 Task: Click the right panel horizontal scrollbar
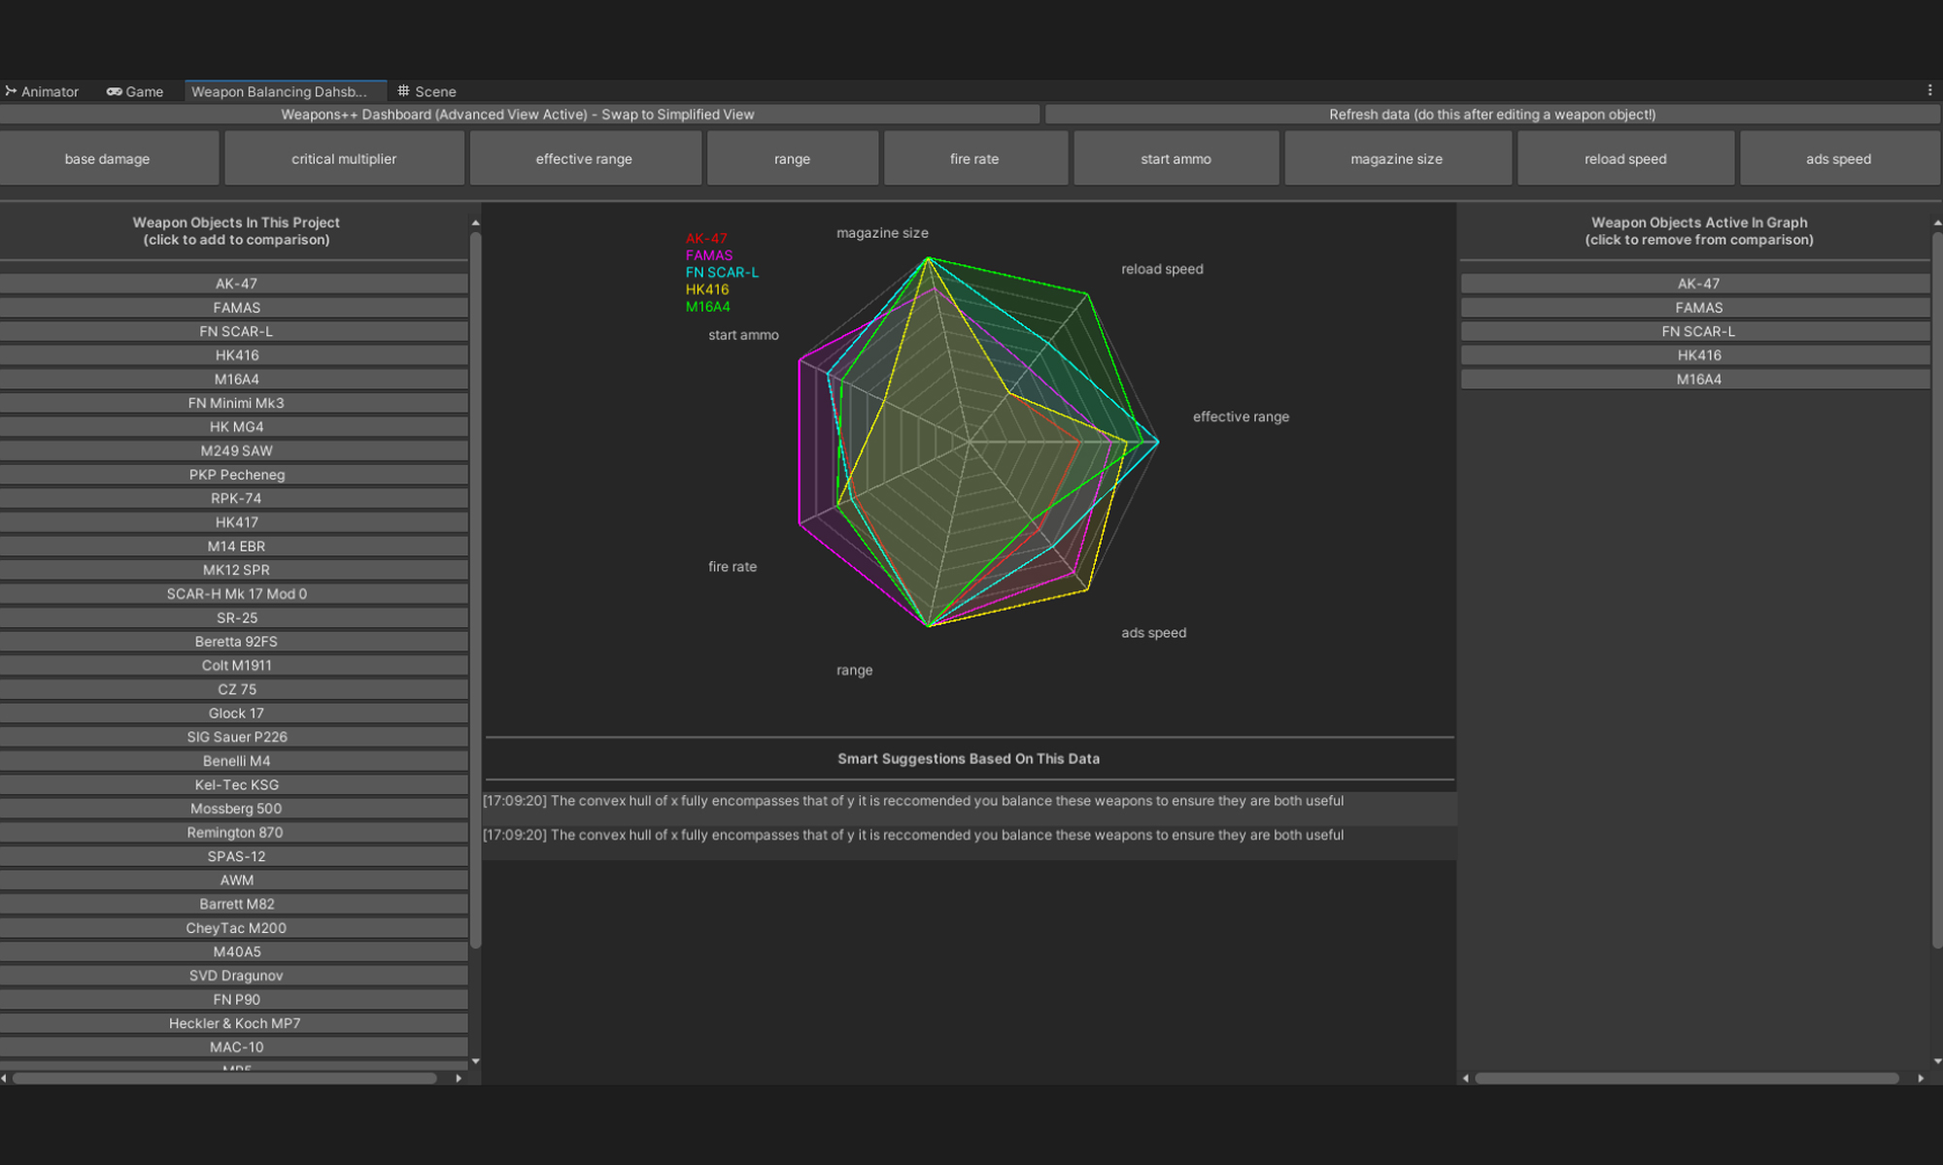pyautogui.click(x=1686, y=1078)
